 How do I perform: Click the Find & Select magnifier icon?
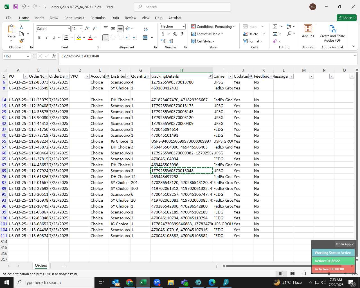289,34
